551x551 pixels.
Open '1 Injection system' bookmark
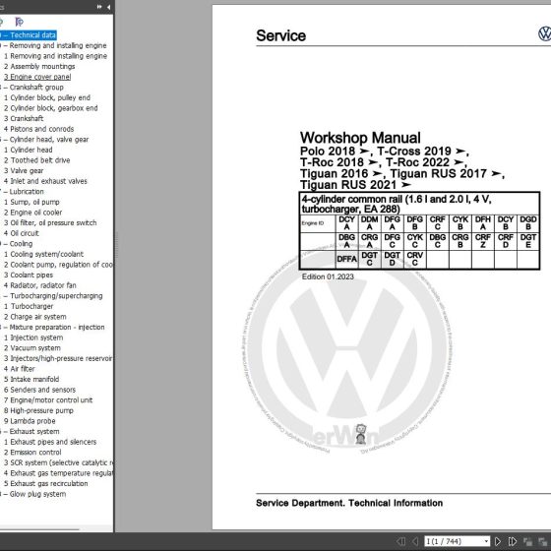pyautogui.click(x=33, y=337)
